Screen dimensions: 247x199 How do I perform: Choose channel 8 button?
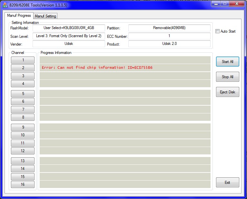click(x=23, y=117)
